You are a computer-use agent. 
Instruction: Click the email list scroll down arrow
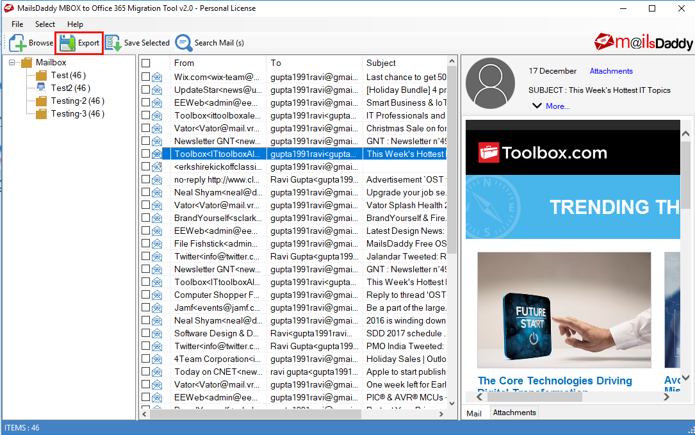coord(452,404)
